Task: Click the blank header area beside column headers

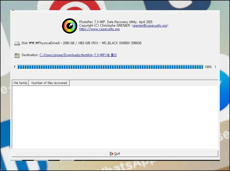Action: click(x=143, y=83)
